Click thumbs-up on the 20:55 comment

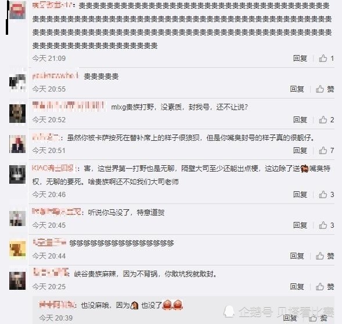tap(325, 89)
